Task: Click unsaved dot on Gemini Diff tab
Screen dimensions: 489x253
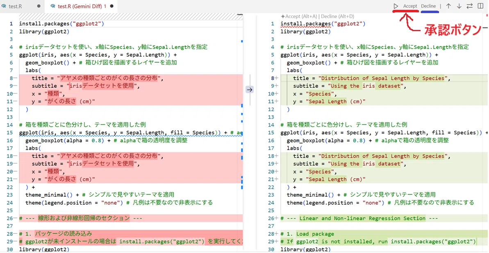Action: coord(111,6)
